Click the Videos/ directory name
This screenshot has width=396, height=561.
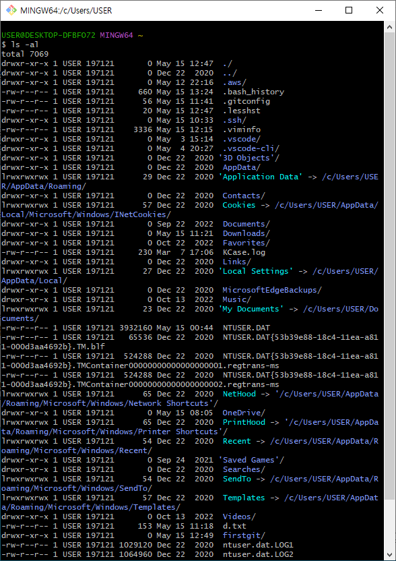tap(239, 516)
